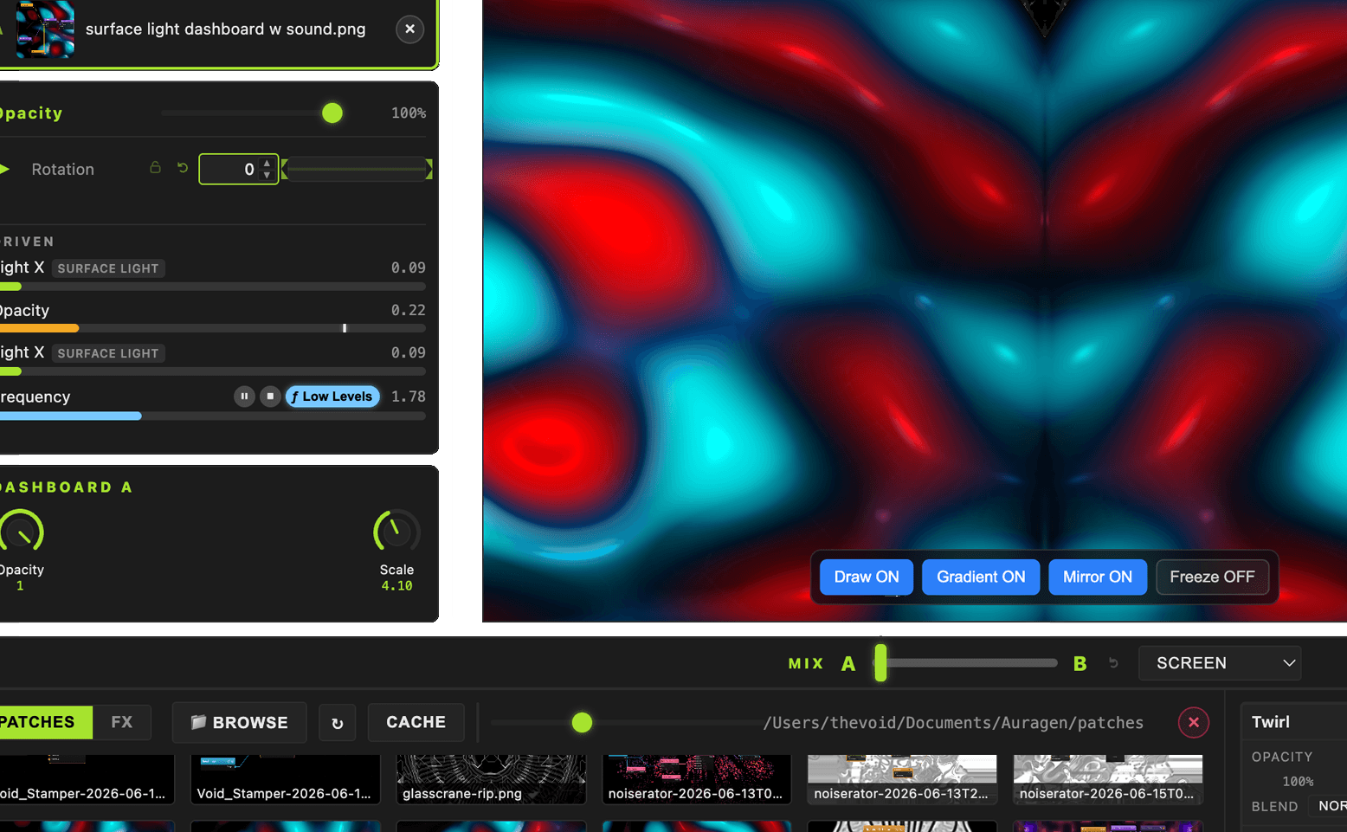Toggle the Freeze OFF button
This screenshot has width=1347, height=832.
pos(1212,577)
